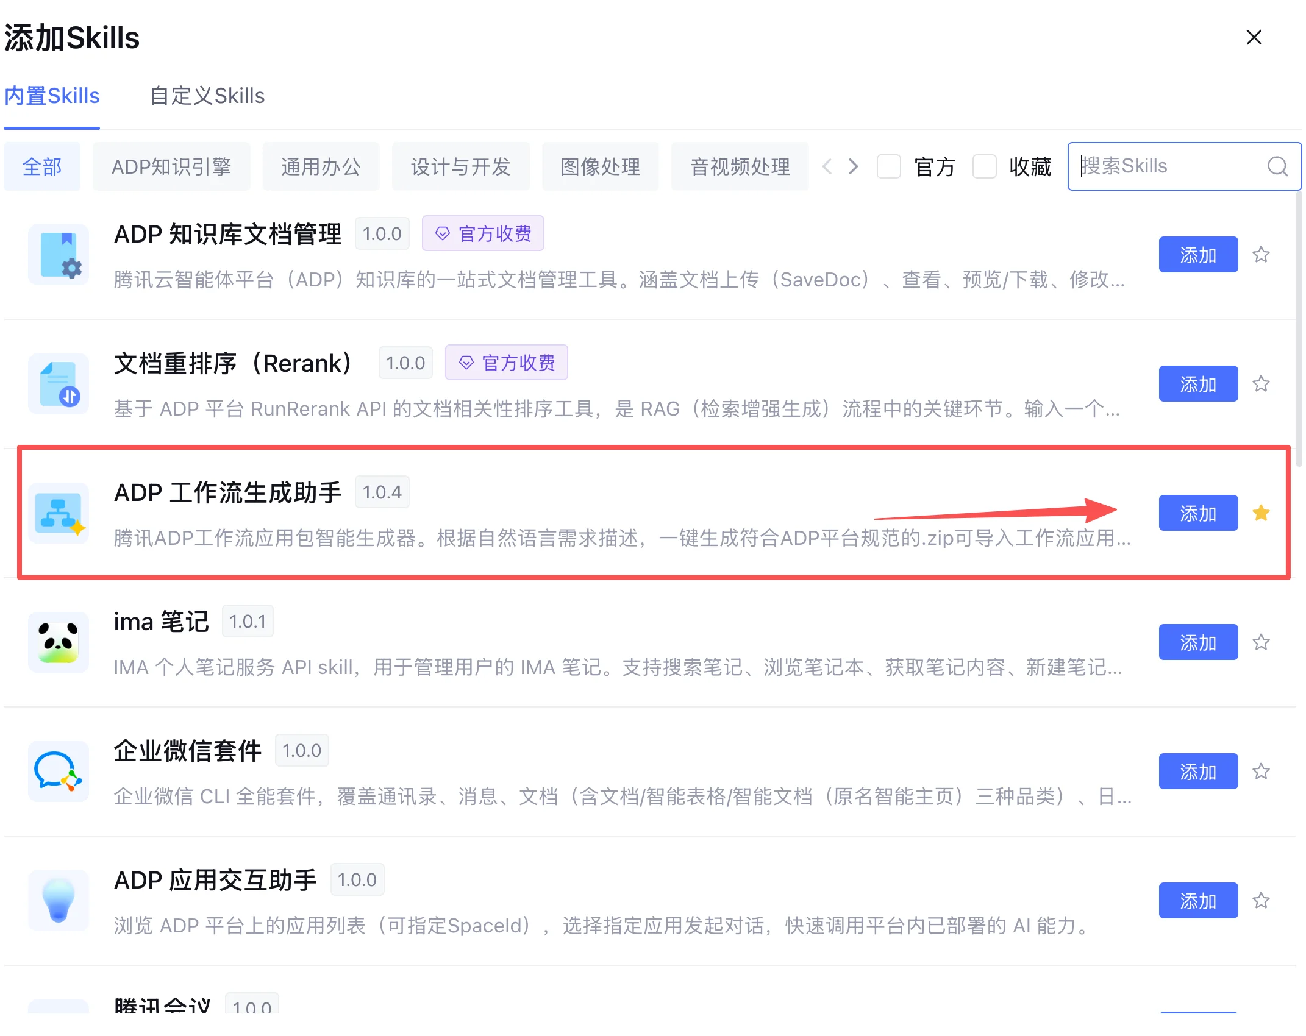Open the 文档重排序 (Rerank) title
This screenshot has width=1306, height=1036.
pos(233,363)
